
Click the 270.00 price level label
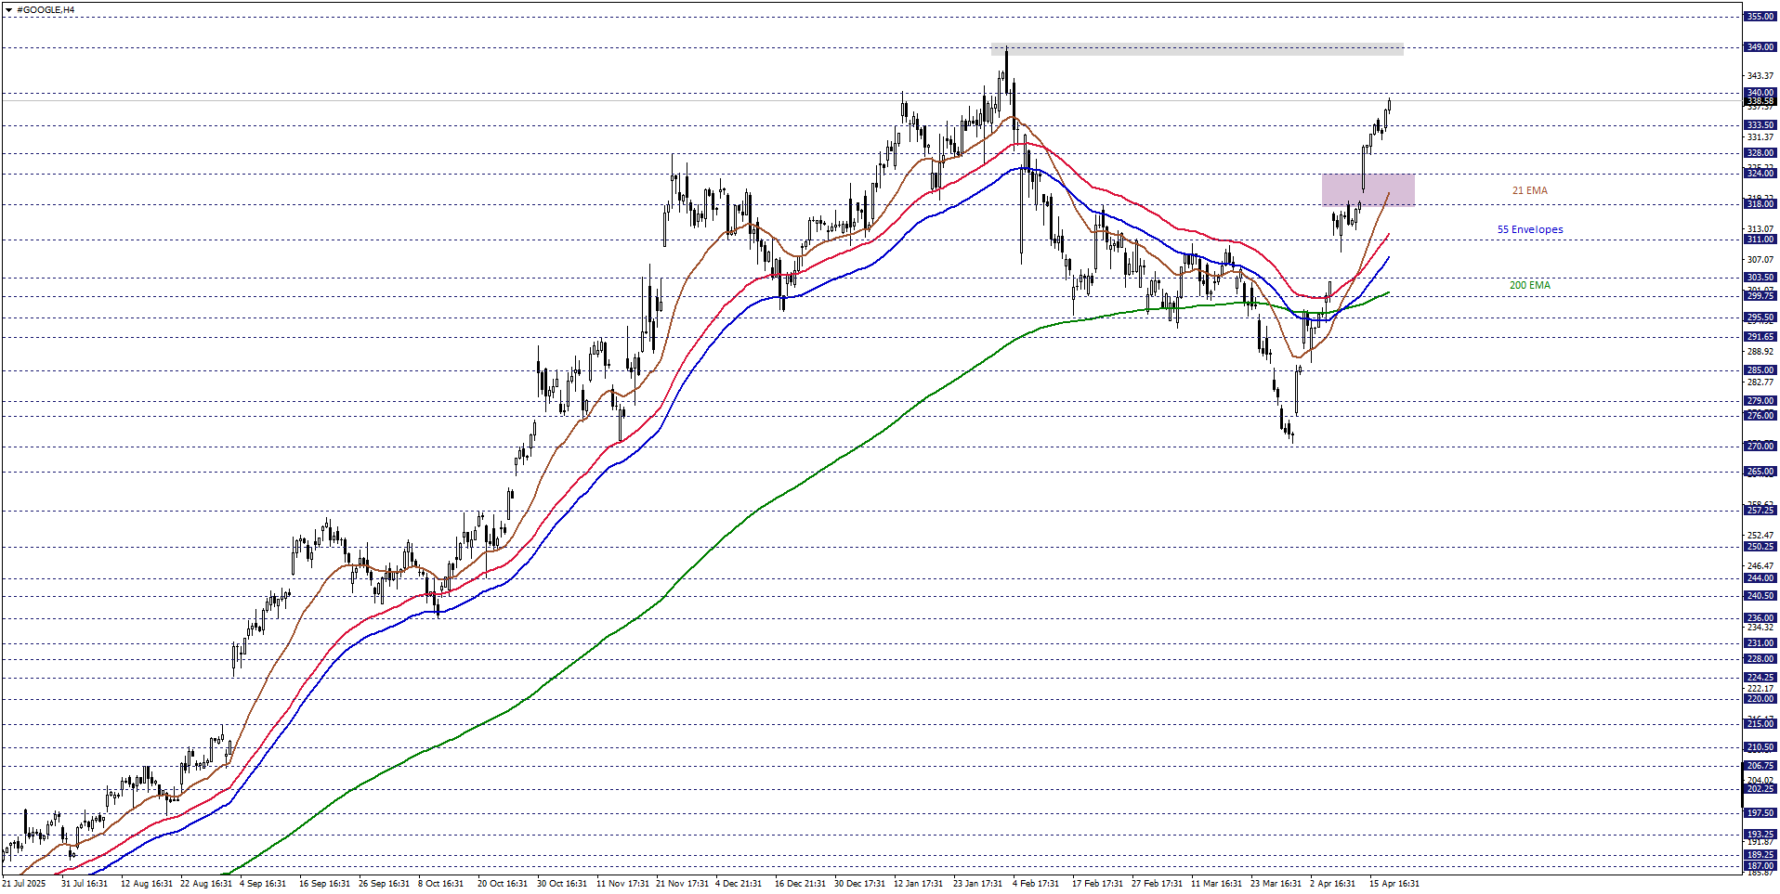(1760, 447)
